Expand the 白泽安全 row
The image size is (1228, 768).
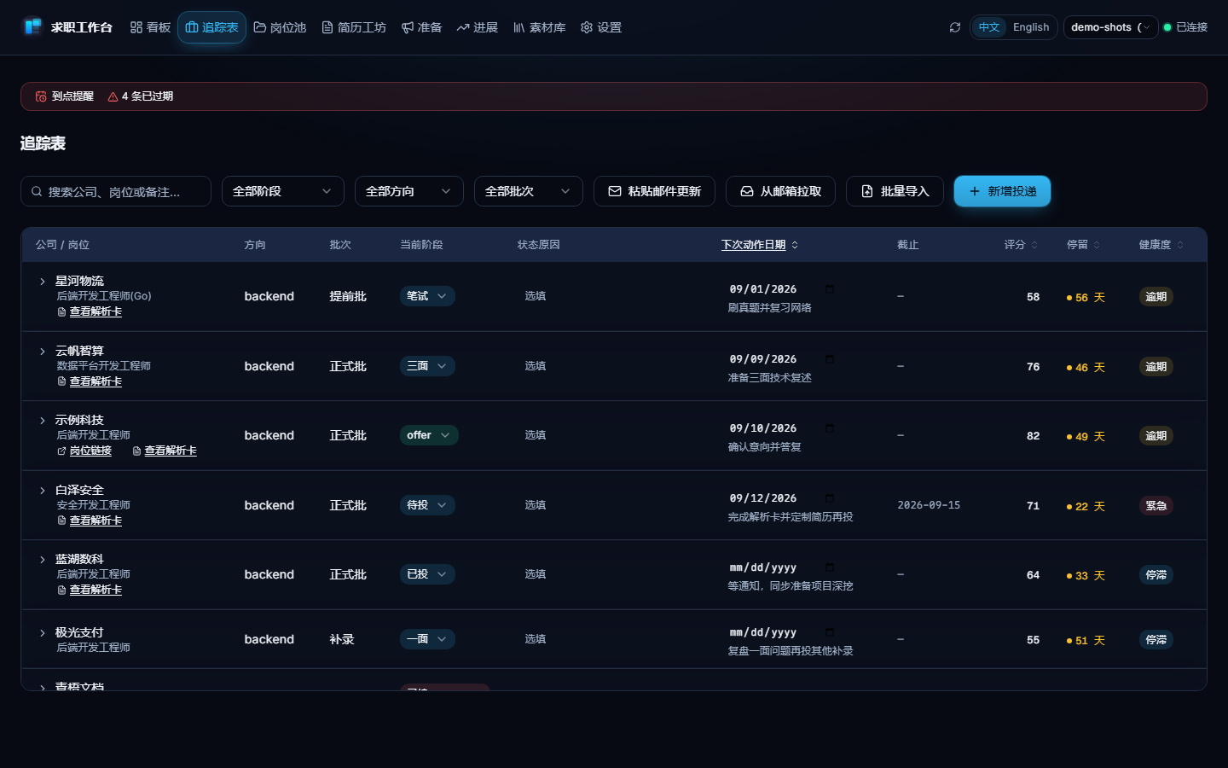point(43,491)
